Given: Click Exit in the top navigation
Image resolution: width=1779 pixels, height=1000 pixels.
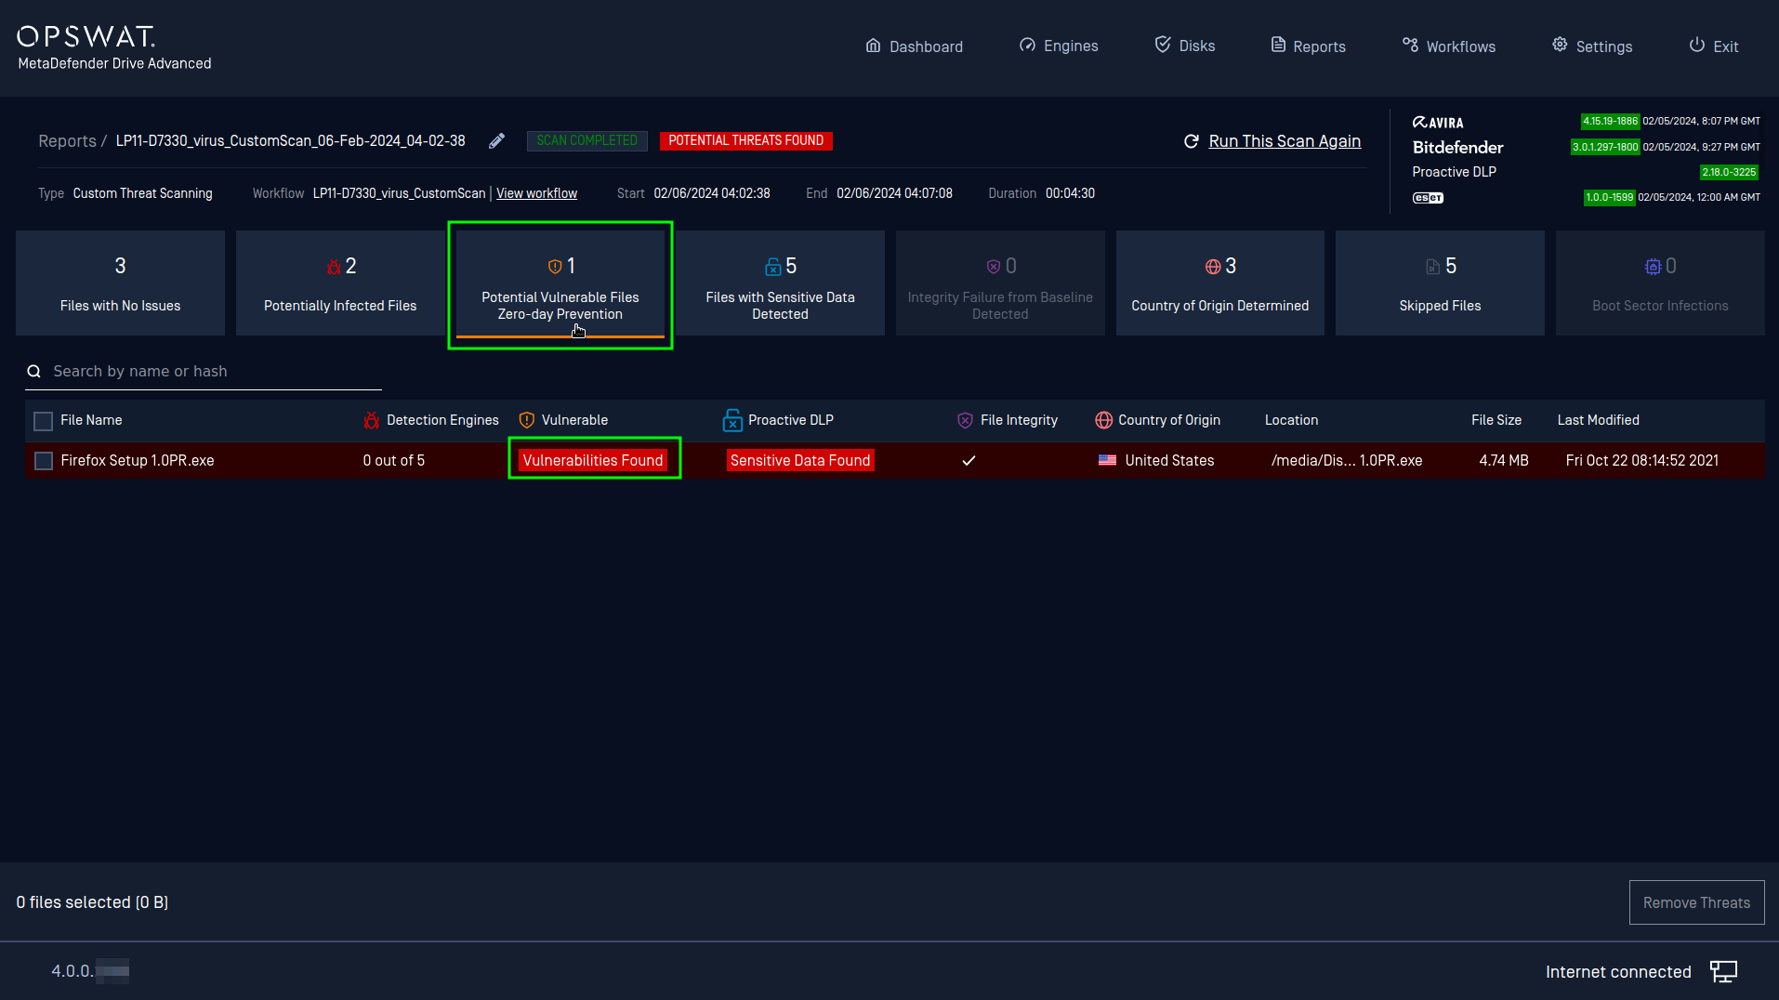Looking at the screenshot, I should pos(1714,46).
